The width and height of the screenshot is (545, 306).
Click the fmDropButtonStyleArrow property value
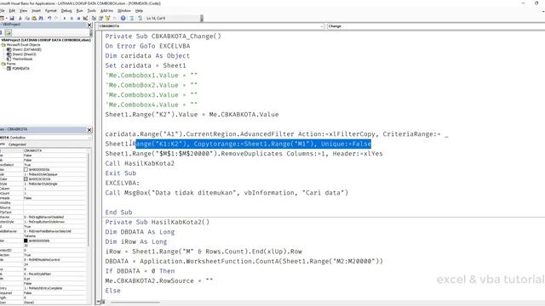click(43, 222)
